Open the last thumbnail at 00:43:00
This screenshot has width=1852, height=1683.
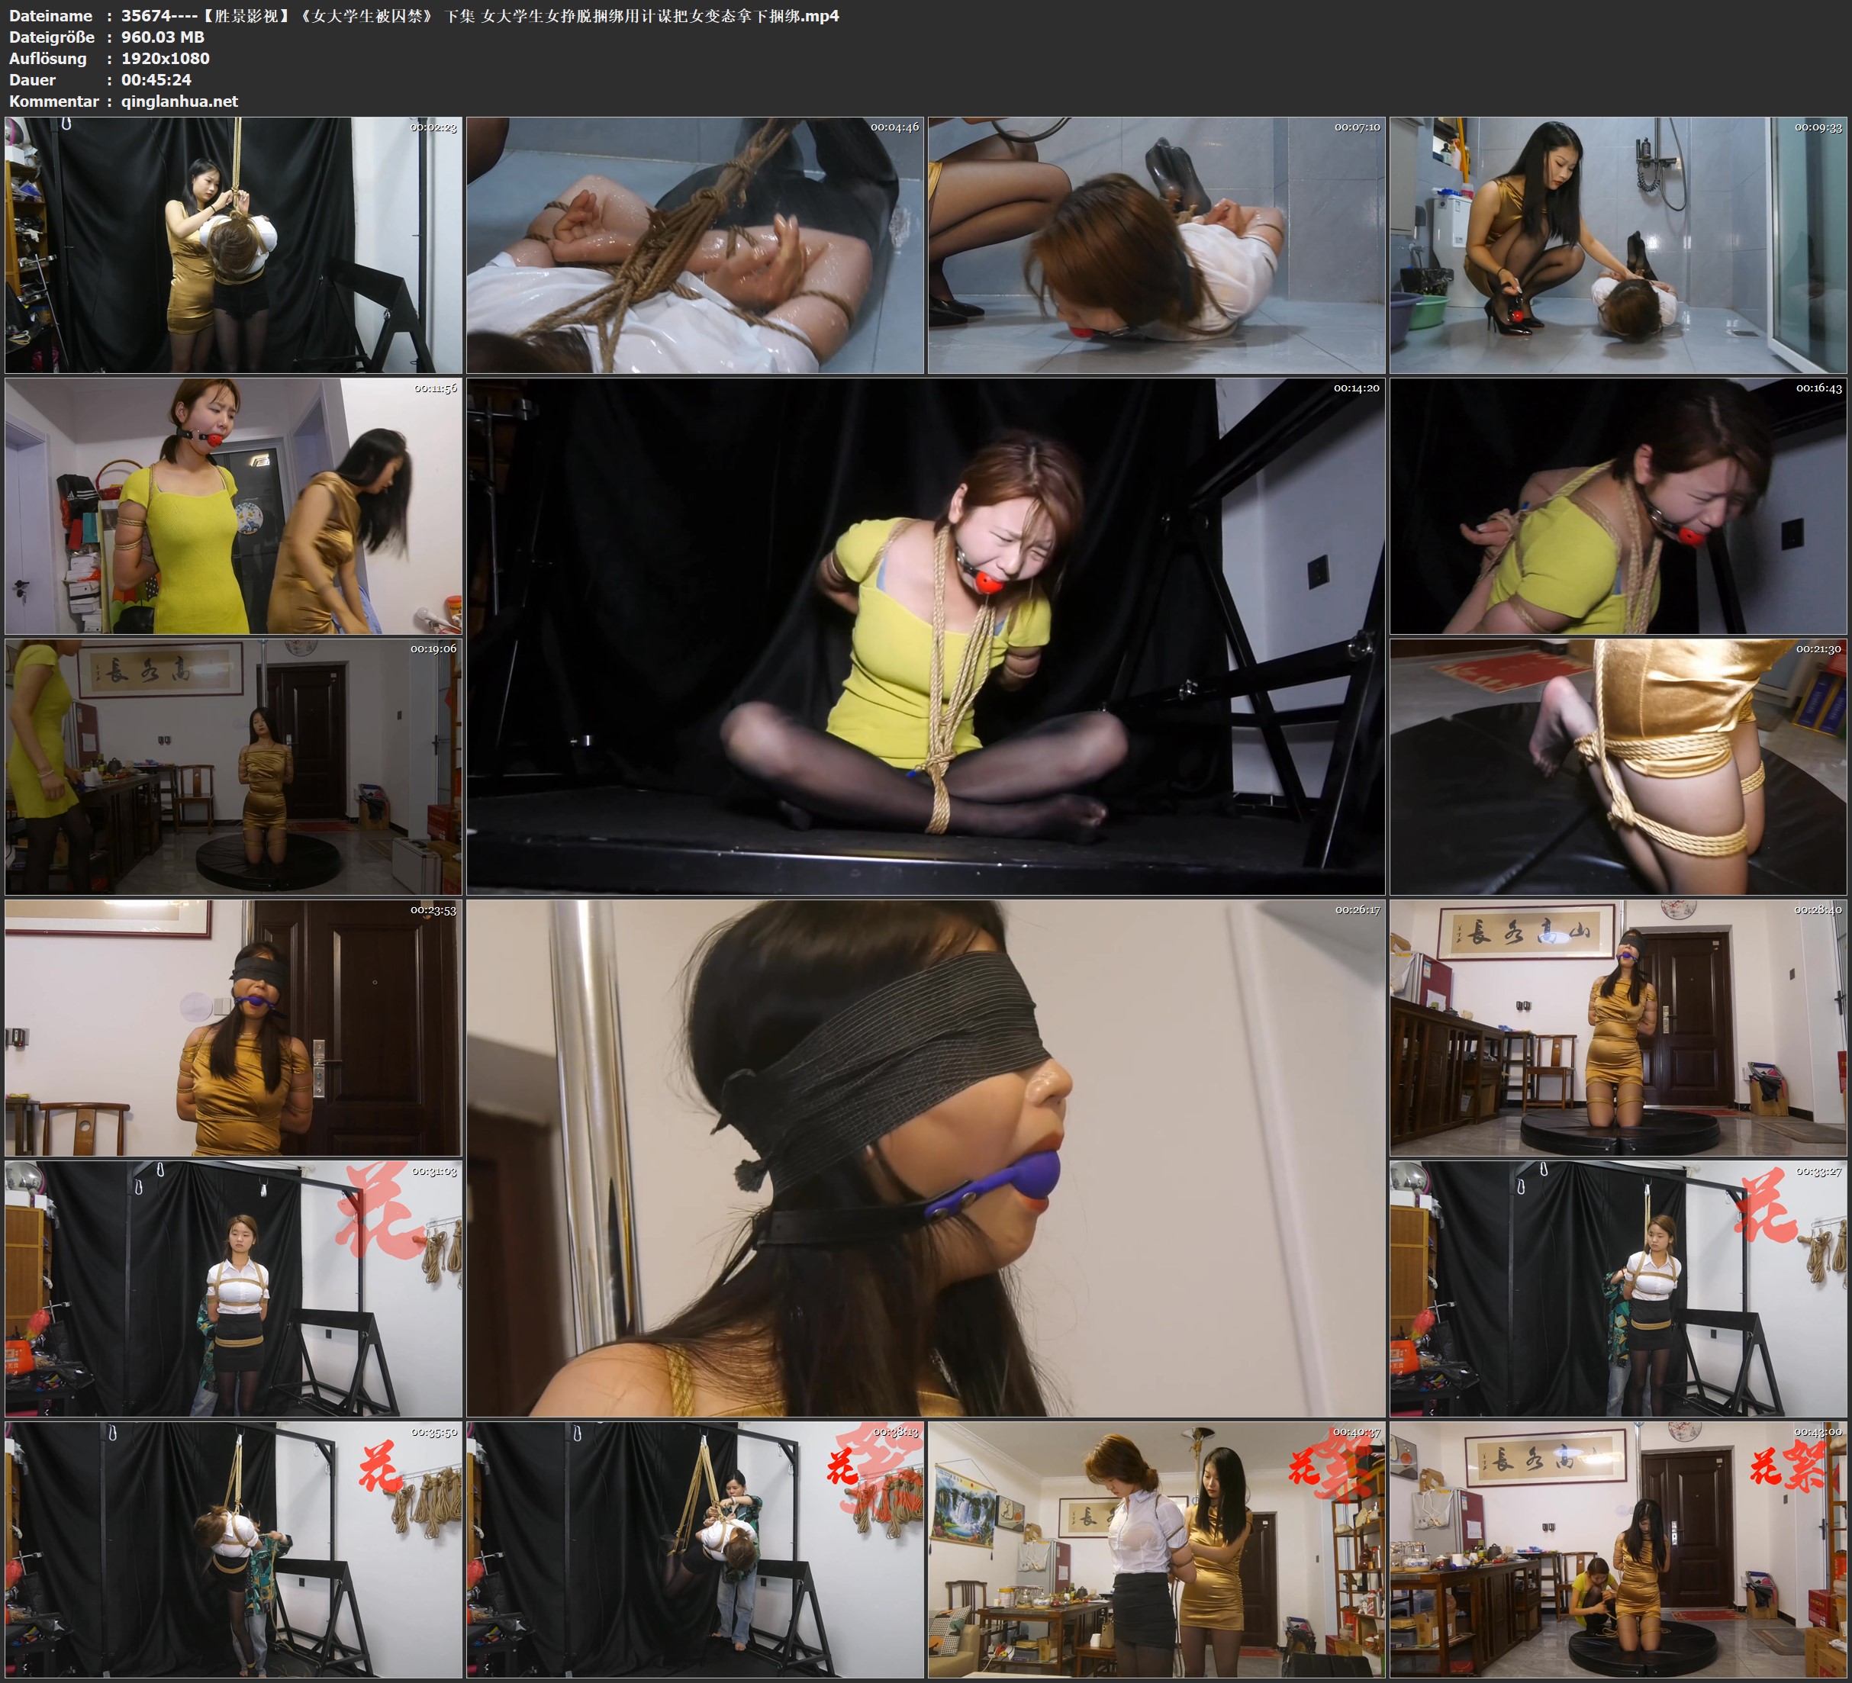[1618, 1549]
